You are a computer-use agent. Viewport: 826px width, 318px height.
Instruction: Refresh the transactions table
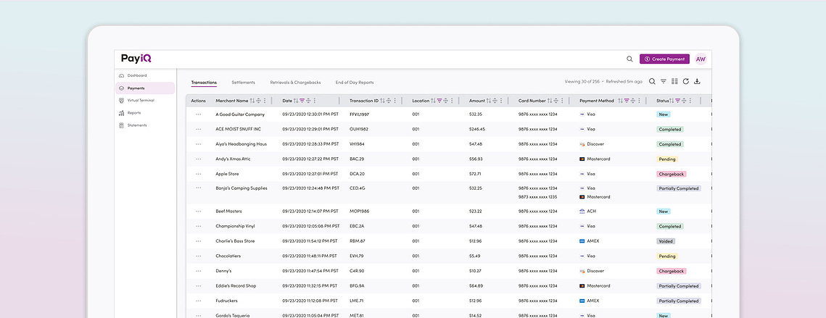coord(686,82)
